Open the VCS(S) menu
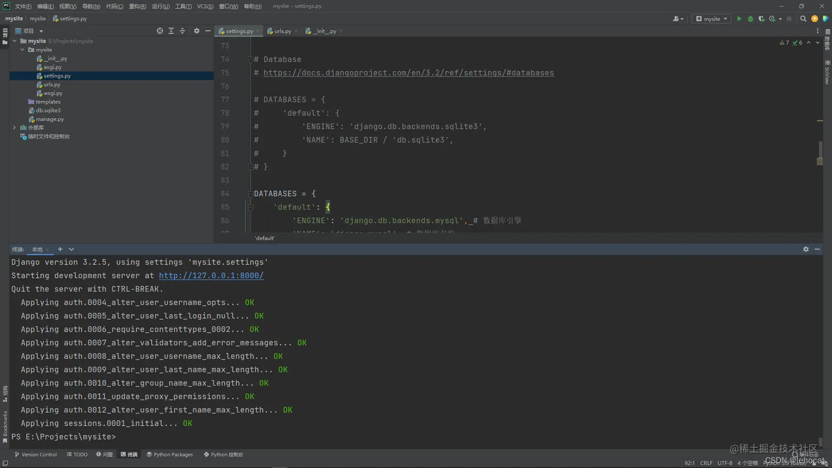832x468 pixels. tap(205, 6)
